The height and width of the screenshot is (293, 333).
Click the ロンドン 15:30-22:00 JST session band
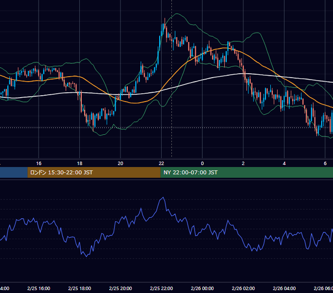94,172
